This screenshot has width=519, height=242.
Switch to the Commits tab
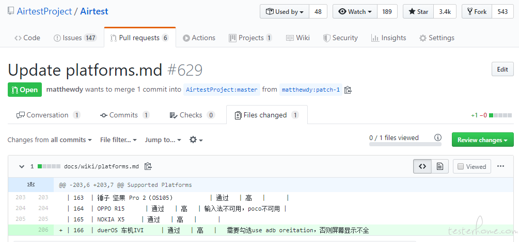125,115
